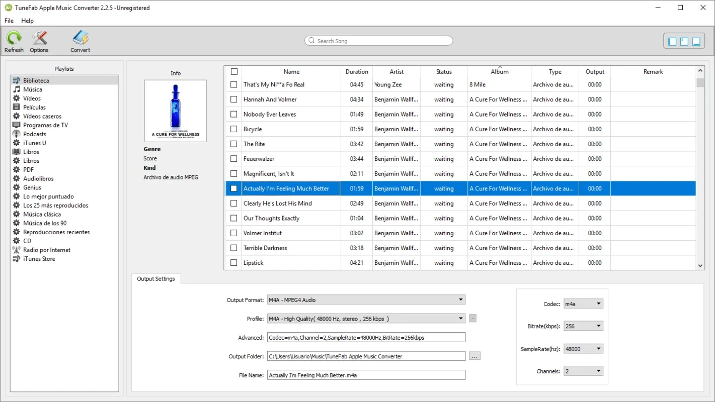Viewport: 715px width, 402px height.
Task: Toggle the select-all checkbox in table header
Action: pyautogui.click(x=234, y=72)
